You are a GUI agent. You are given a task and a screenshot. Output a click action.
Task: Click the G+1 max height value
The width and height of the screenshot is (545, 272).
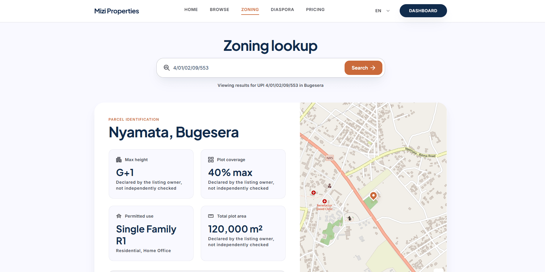tap(125, 172)
